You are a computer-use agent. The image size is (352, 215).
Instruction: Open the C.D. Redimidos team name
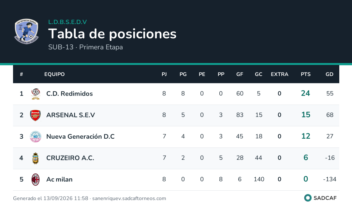coord(69,94)
